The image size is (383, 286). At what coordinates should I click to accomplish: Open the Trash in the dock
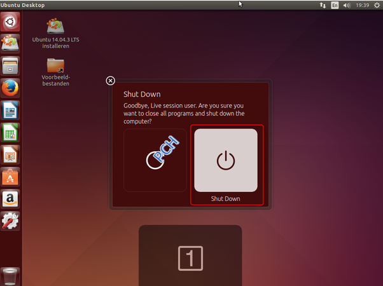pos(10,276)
